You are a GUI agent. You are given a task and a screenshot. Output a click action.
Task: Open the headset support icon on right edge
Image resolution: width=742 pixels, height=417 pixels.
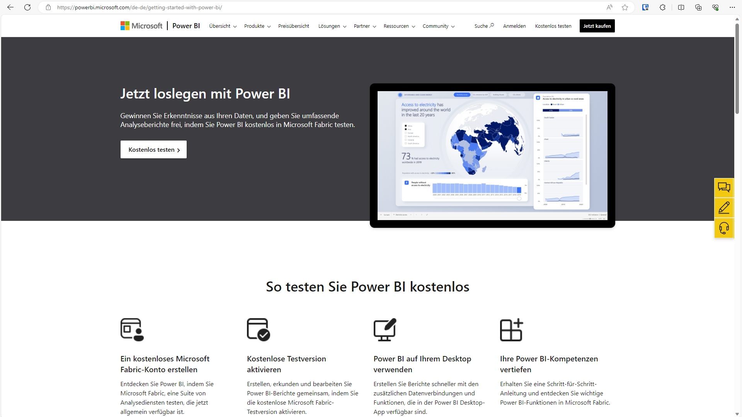pos(724,228)
